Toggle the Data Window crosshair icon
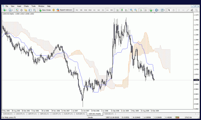 pos(22,10)
